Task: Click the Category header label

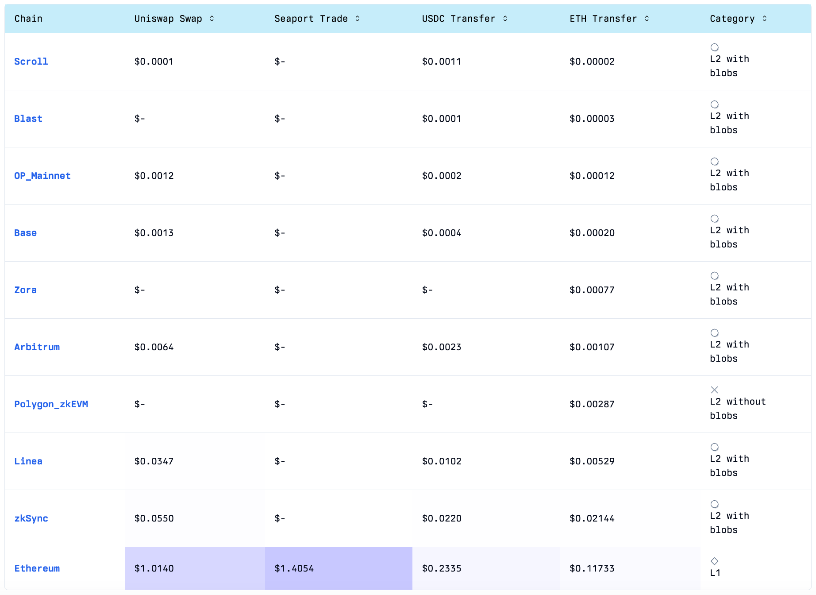Action: click(732, 19)
